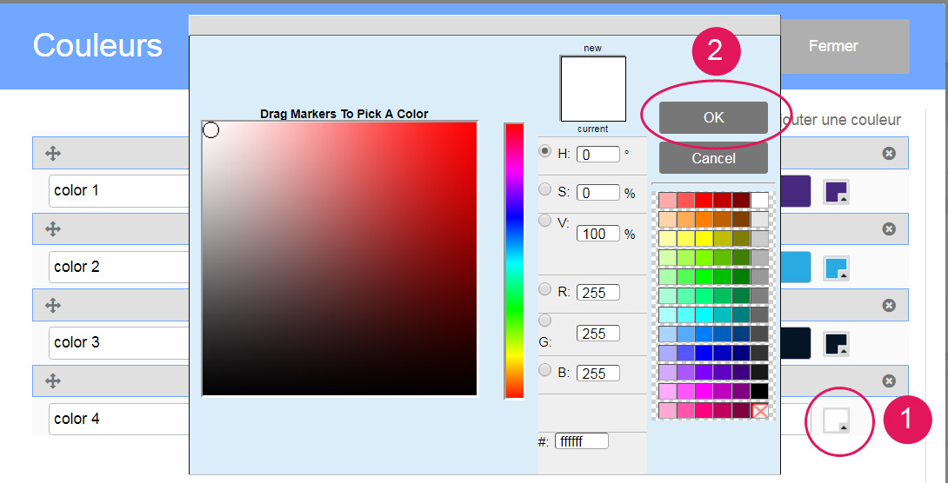This screenshot has width=948, height=483.
Task: Select the H hue radio button
Action: (545, 151)
